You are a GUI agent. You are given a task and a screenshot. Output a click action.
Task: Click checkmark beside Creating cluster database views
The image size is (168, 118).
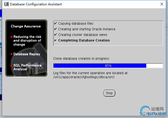point(56,35)
